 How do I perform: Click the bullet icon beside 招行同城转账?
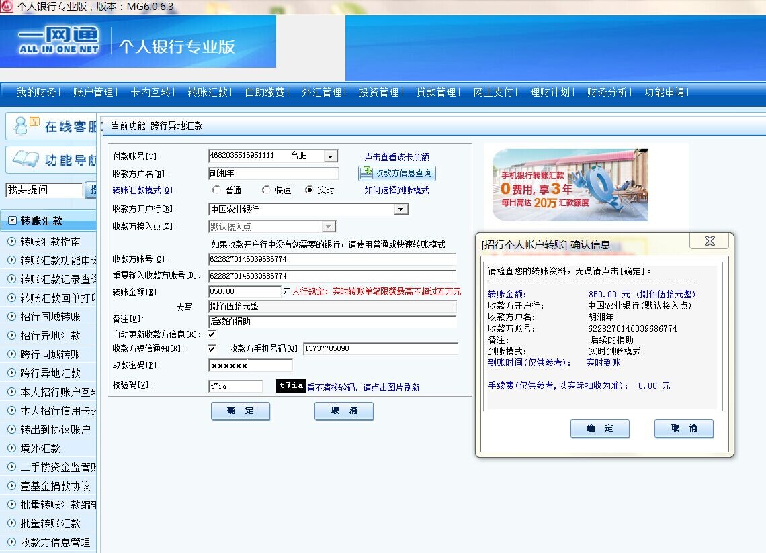[x=11, y=316]
